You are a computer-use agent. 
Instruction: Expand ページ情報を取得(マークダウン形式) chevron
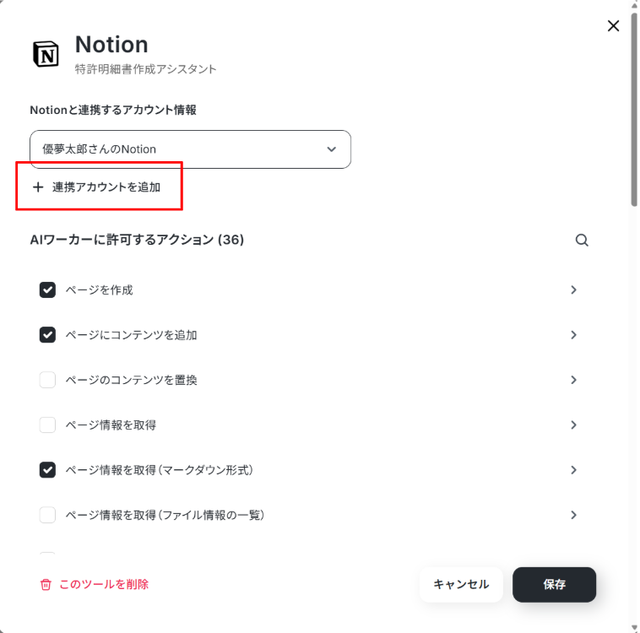[x=573, y=470]
